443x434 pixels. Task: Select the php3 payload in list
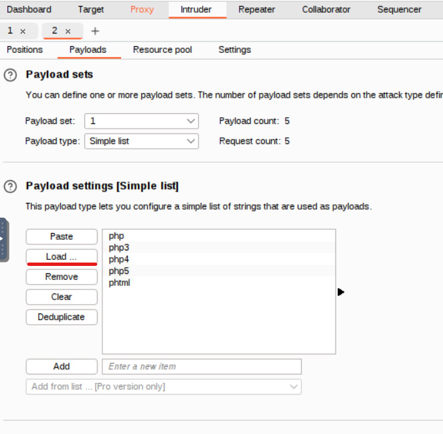point(119,248)
